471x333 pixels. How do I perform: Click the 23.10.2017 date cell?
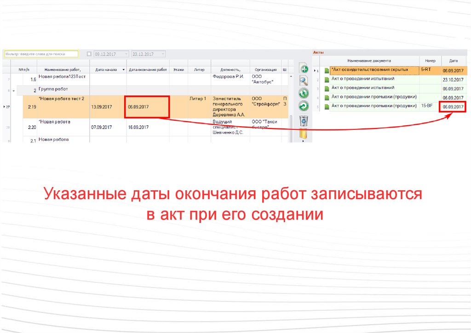click(453, 80)
